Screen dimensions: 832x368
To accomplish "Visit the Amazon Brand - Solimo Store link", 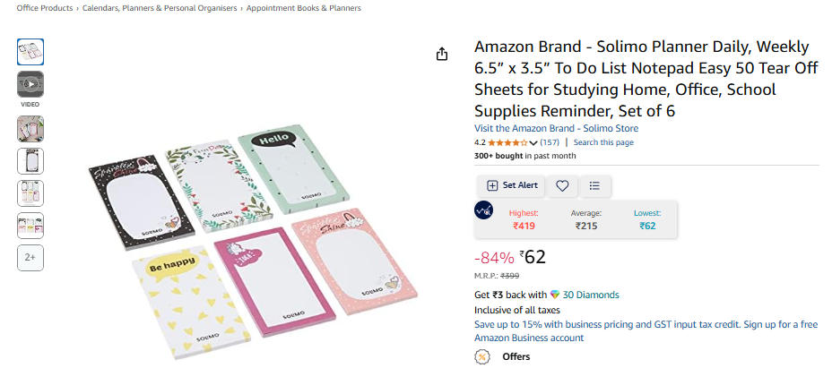I will (x=556, y=128).
